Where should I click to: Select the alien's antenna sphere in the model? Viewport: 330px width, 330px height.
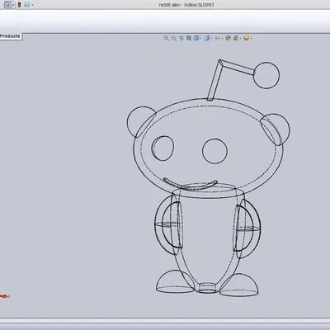266,75
